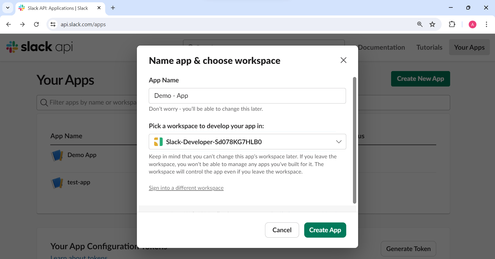The width and height of the screenshot is (495, 259).
Task: Go forward in browser history
Action: coord(22,24)
